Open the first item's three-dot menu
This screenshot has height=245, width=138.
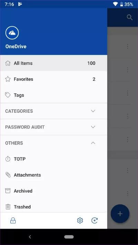point(128,47)
